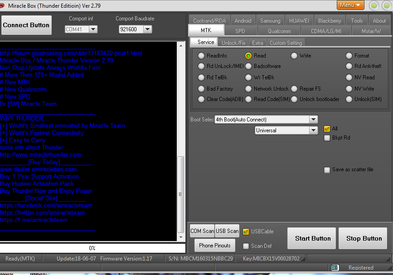393x275 pixels.
Task: Click the log scroll up arrow
Action: coord(181,46)
